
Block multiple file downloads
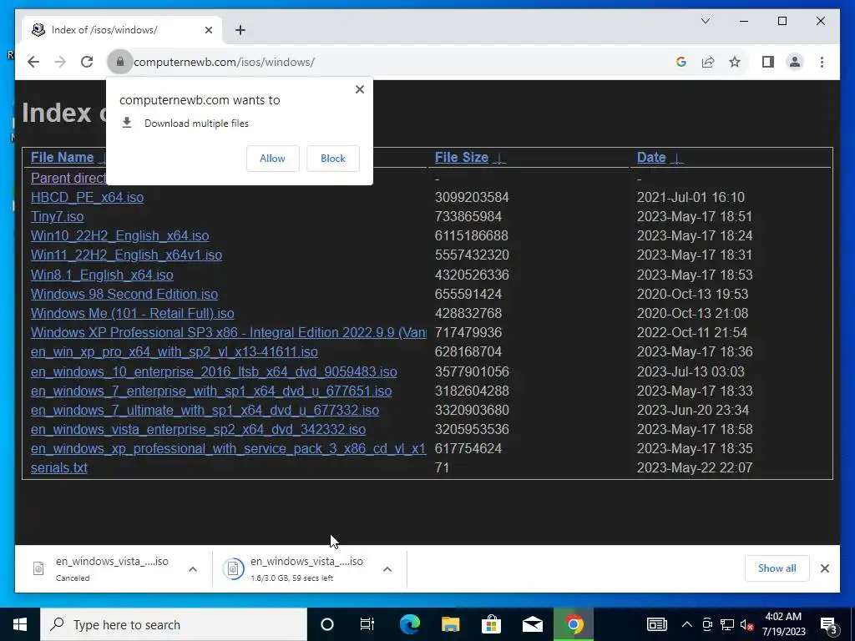tap(332, 159)
